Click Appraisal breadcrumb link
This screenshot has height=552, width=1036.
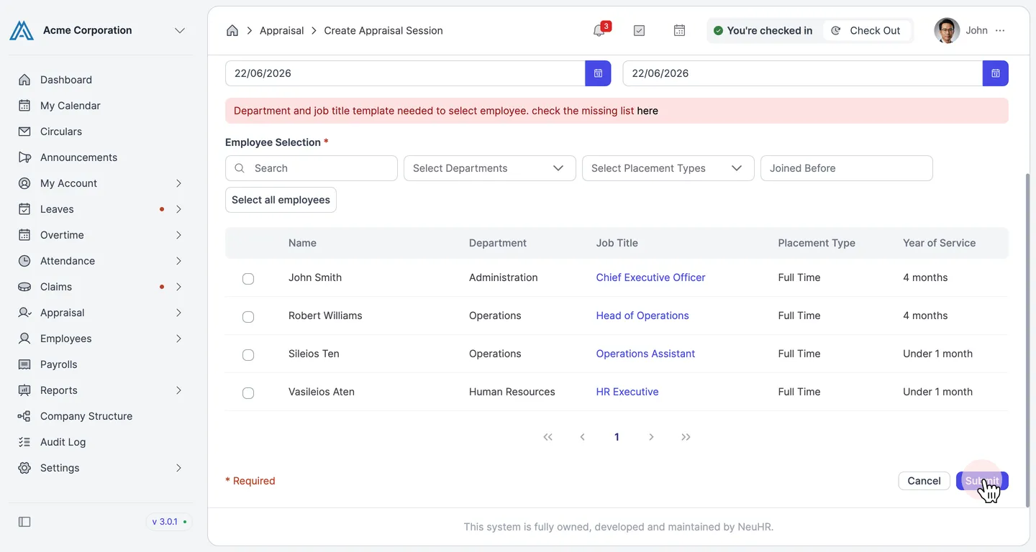[281, 30]
